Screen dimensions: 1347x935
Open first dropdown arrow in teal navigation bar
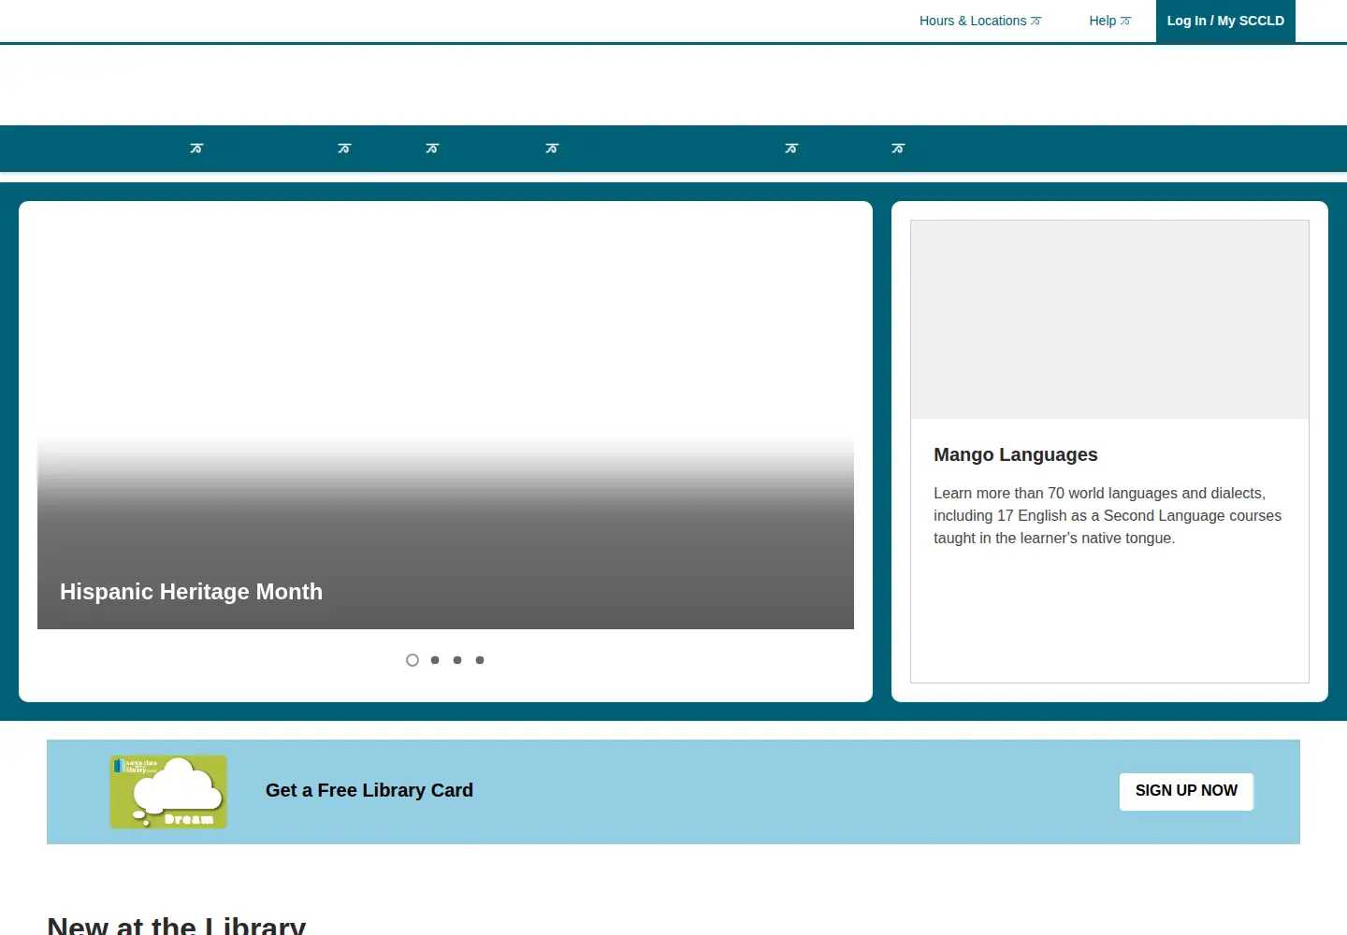point(196,149)
